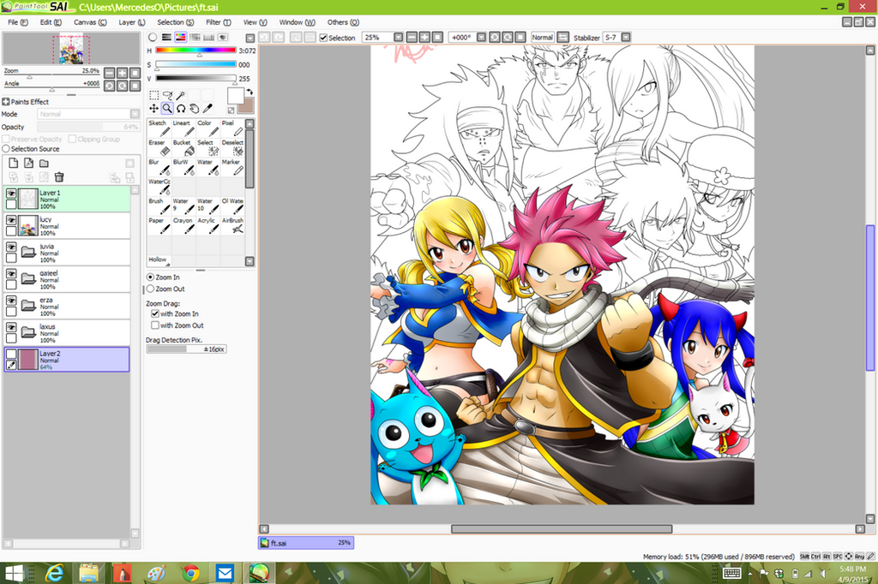
Task: Check the 'with Zoom Out' drag option
Action: tap(155, 325)
